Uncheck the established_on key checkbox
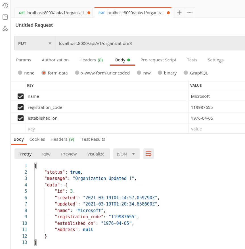 (20, 118)
